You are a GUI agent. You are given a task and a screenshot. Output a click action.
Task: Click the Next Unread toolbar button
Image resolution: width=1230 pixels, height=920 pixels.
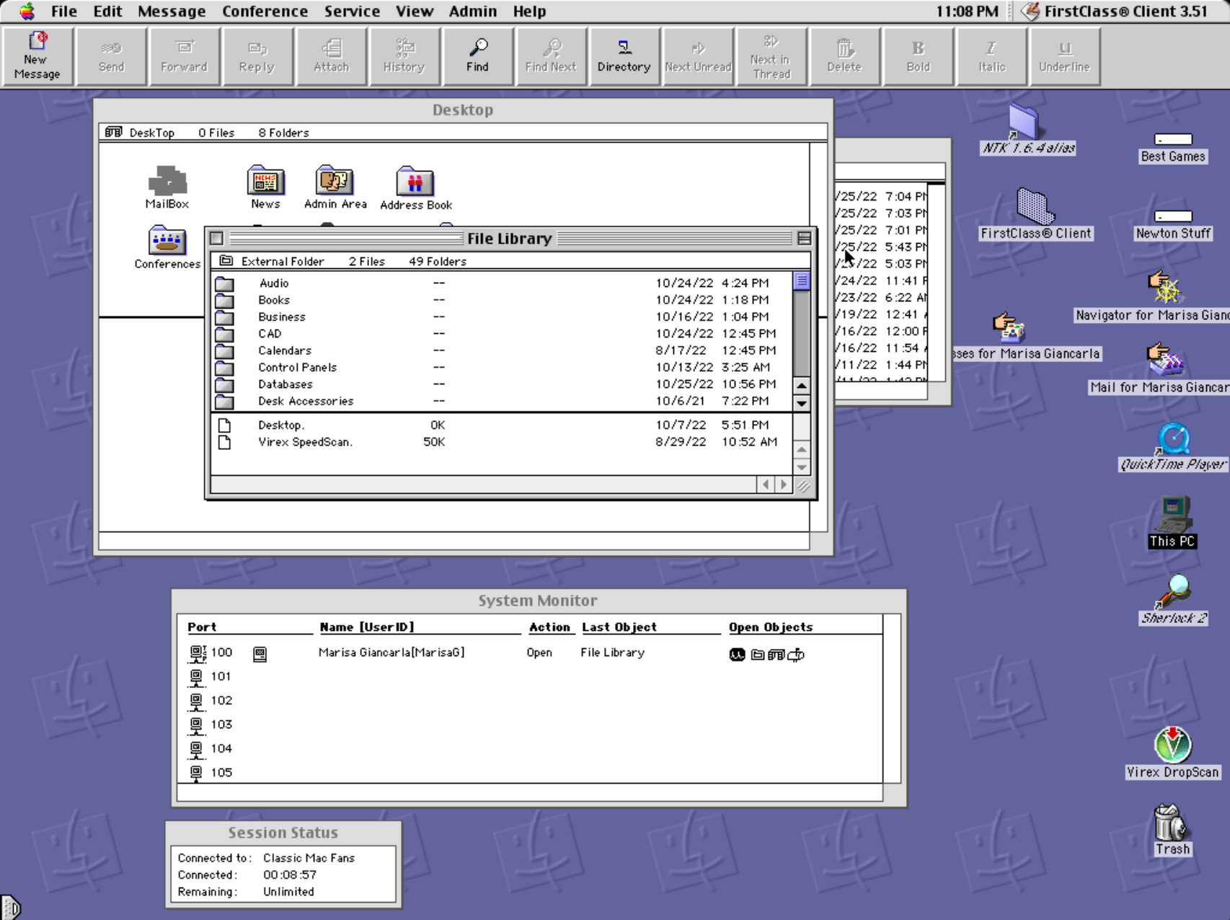tap(697, 56)
